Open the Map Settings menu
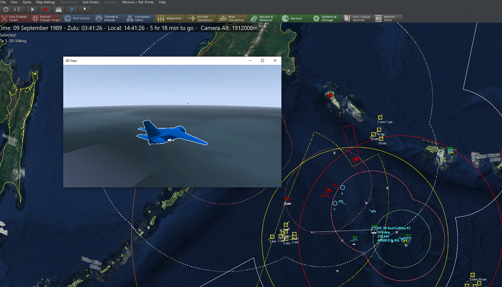 (x=46, y=2)
